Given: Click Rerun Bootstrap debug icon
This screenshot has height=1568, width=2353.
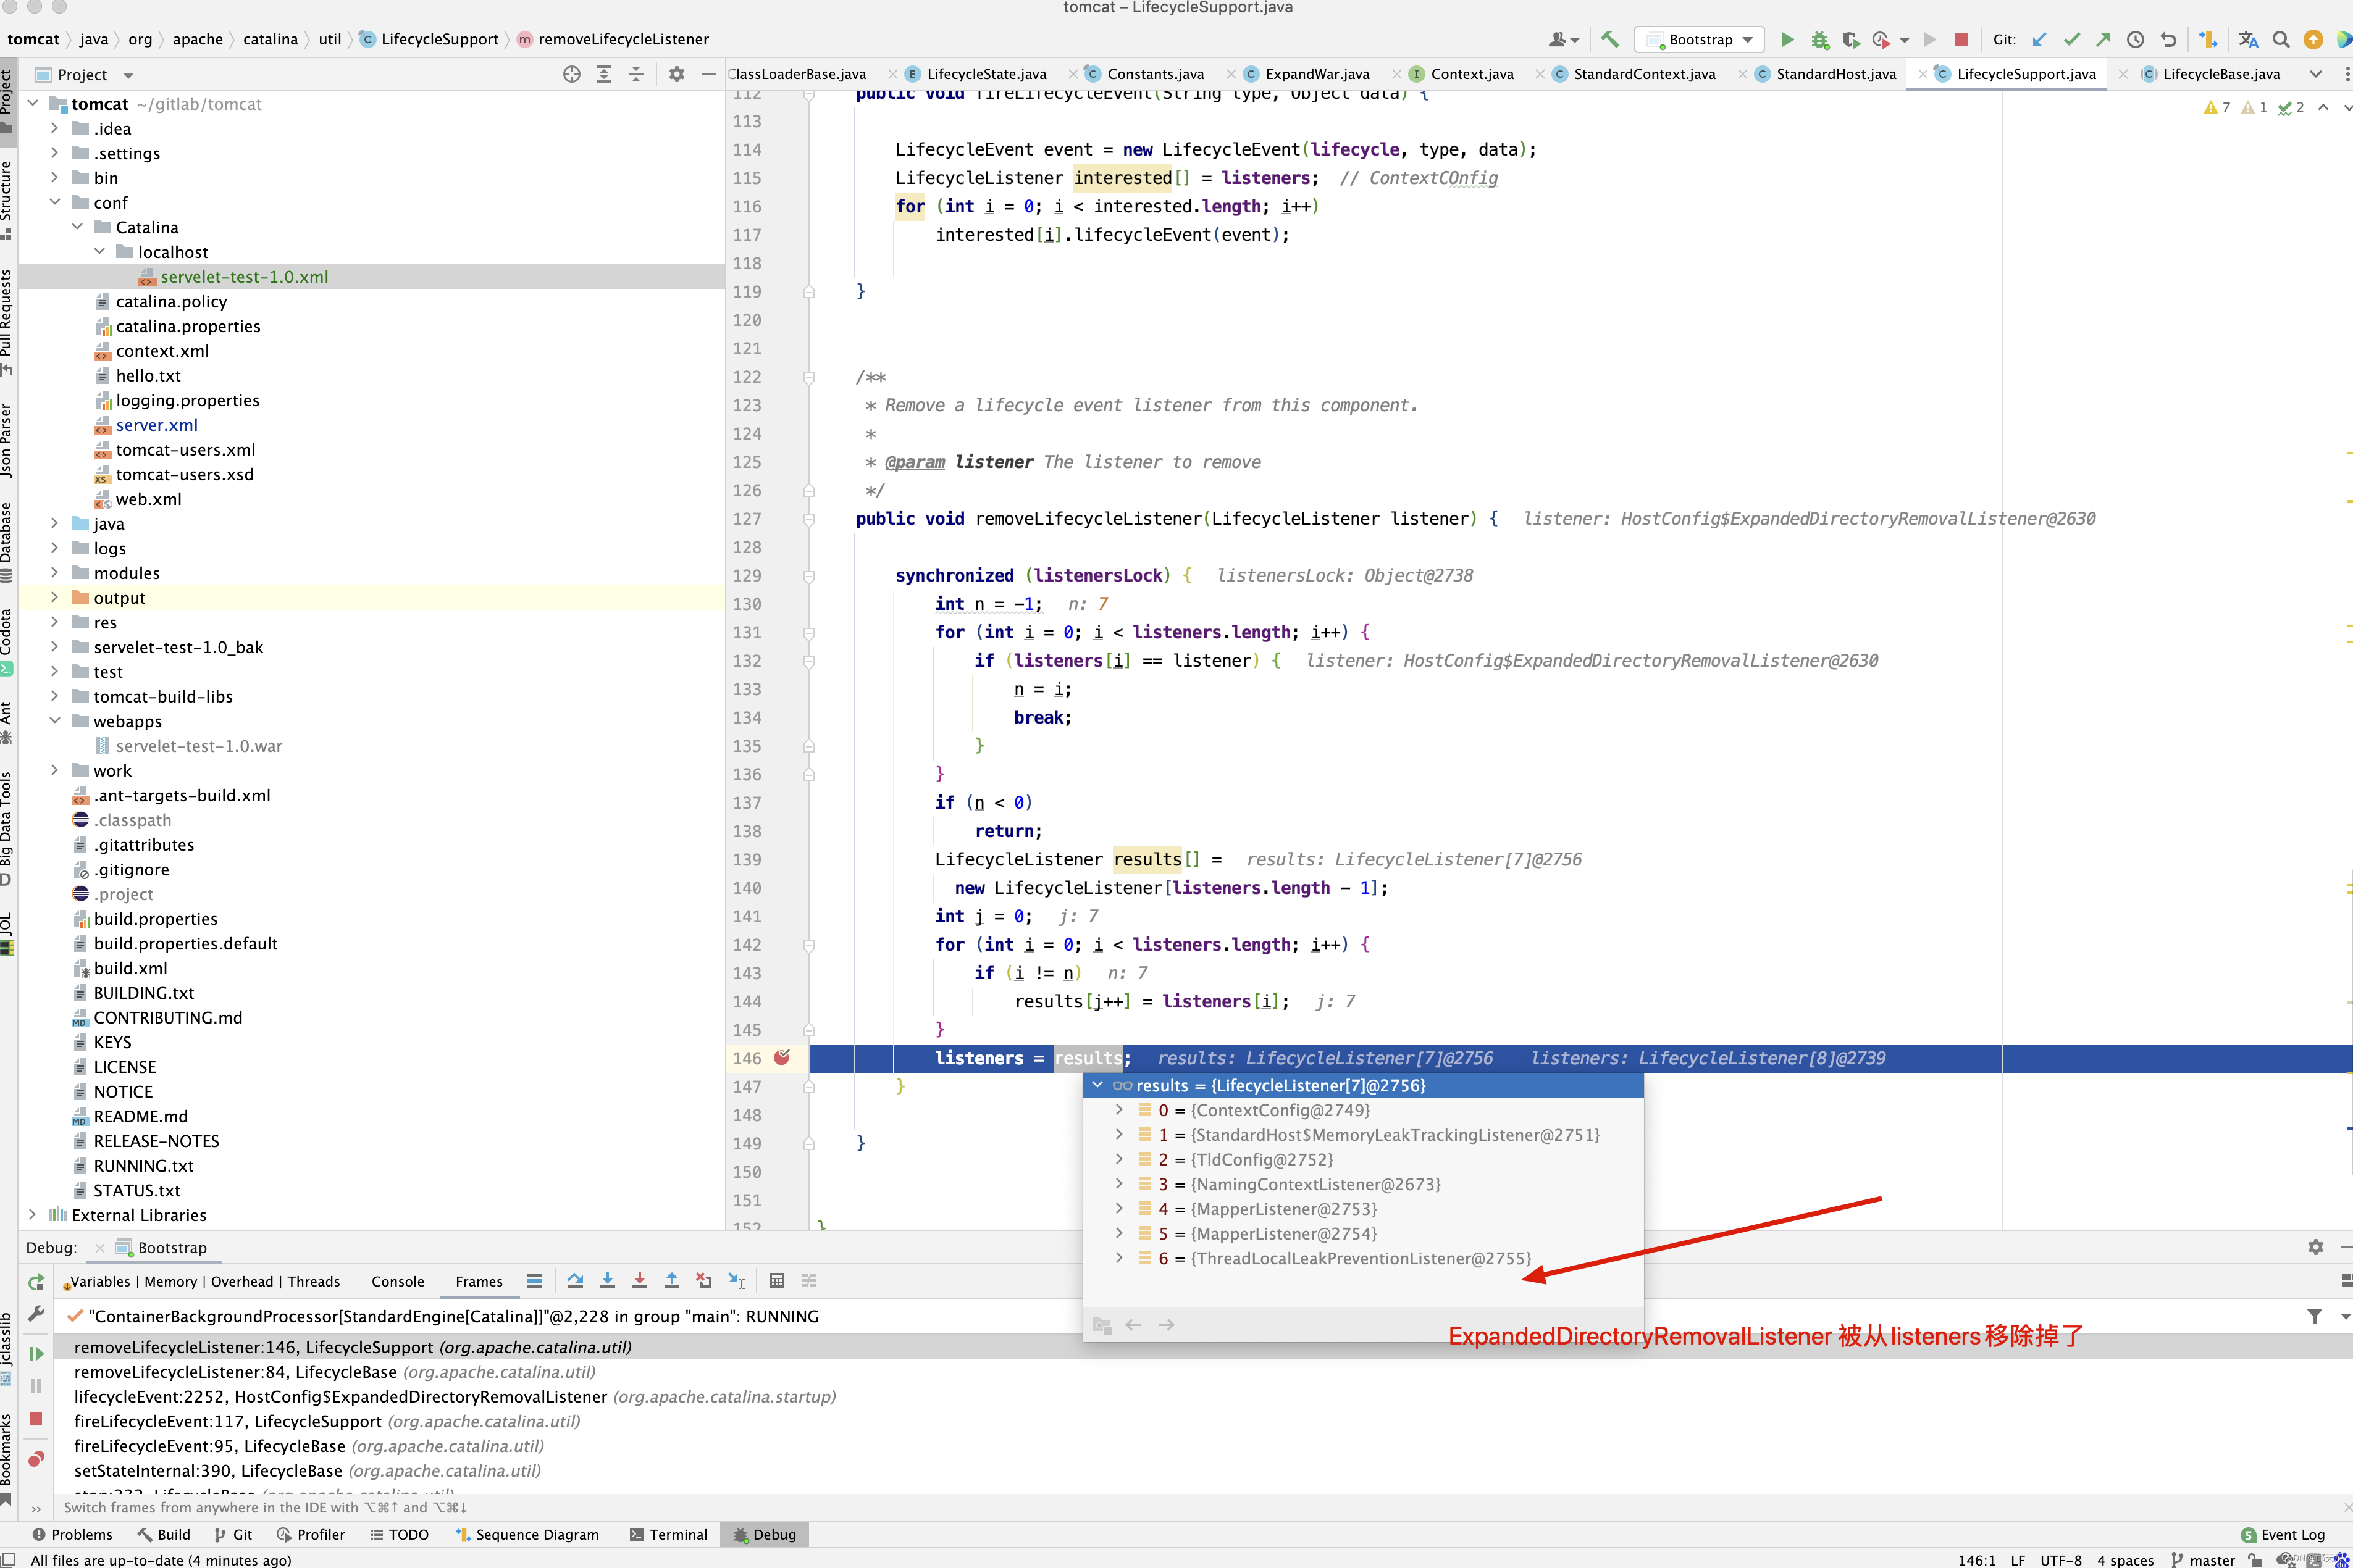Looking at the screenshot, I should tap(36, 1282).
